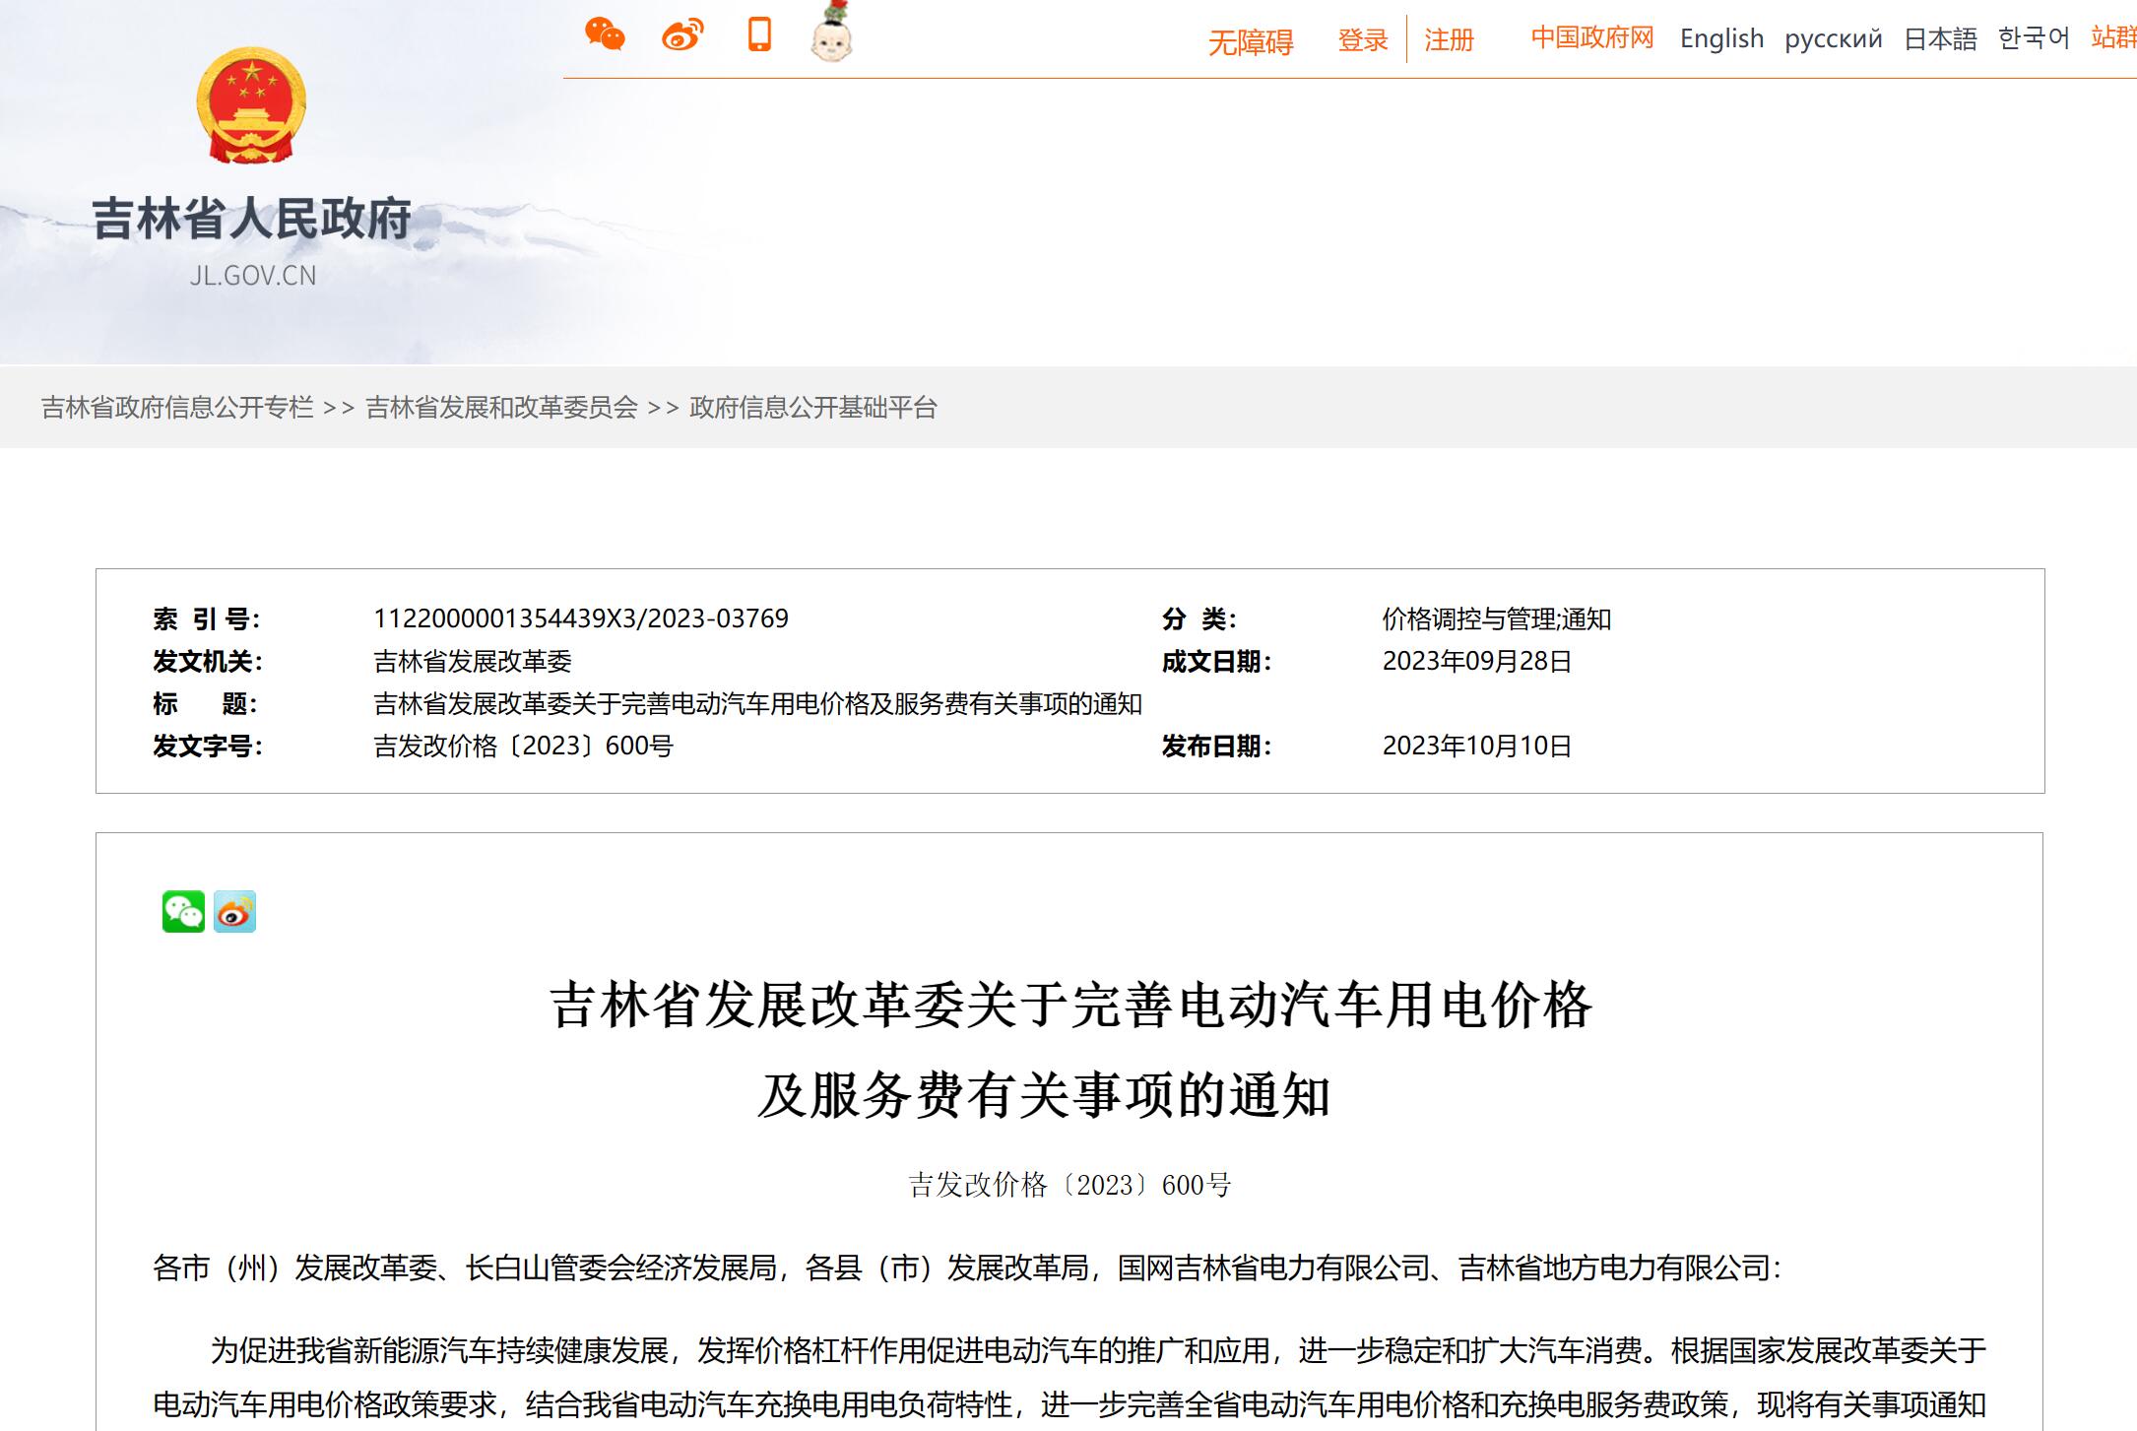Select 发布日期 value 2023年10月10日
Image resolution: width=2137 pixels, height=1431 pixels.
pos(1477,746)
